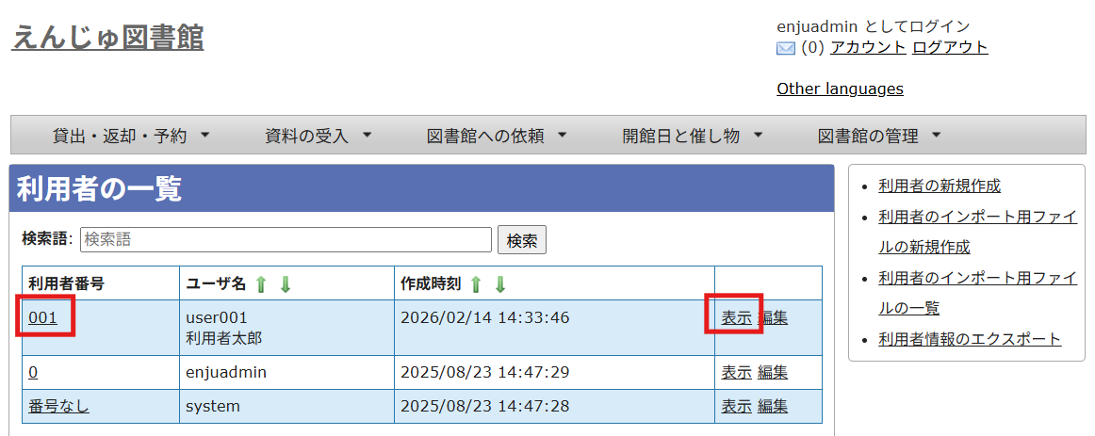Viewport: 1095px width, 436px height.
Task: Sort ユーザ名 descending with down arrow
Action: [285, 284]
